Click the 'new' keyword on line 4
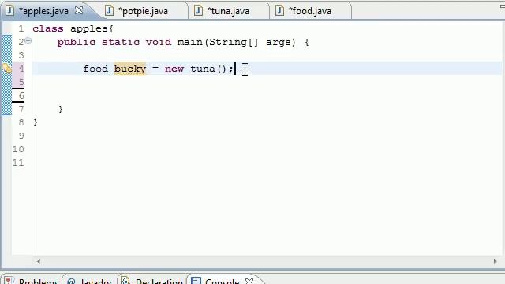505x284 pixels. coord(174,69)
